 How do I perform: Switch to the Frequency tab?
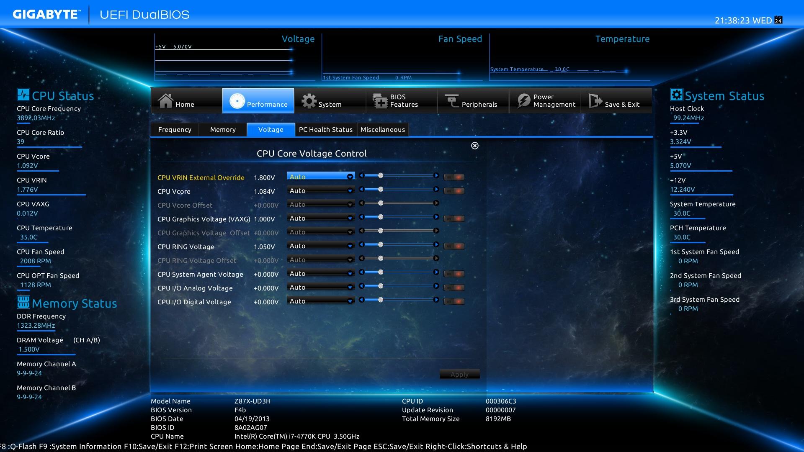click(x=175, y=130)
